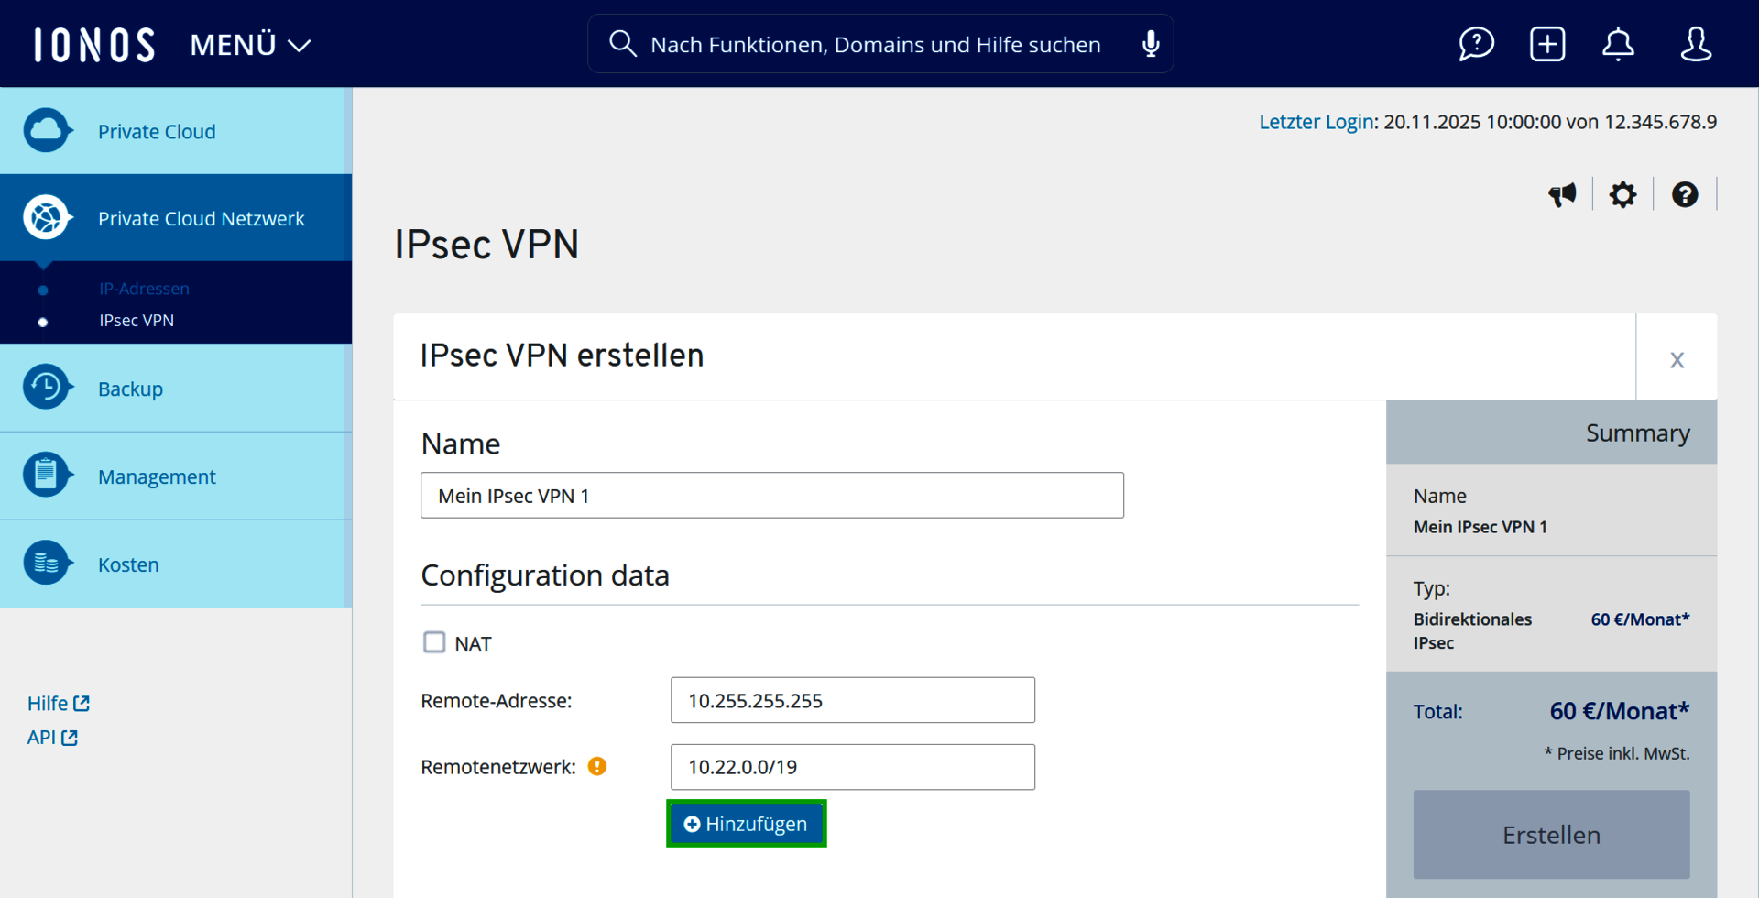The height and width of the screenshot is (898, 1759).
Task: Open the help chat bubble
Action: 1476,43
